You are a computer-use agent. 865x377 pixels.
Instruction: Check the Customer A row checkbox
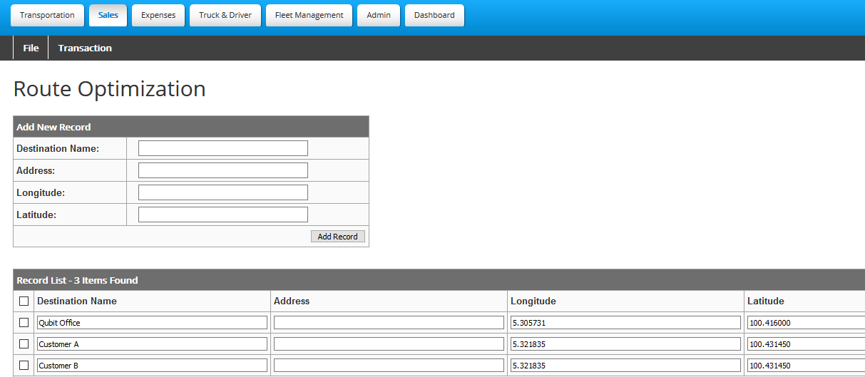pyautogui.click(x=24, y=344)
